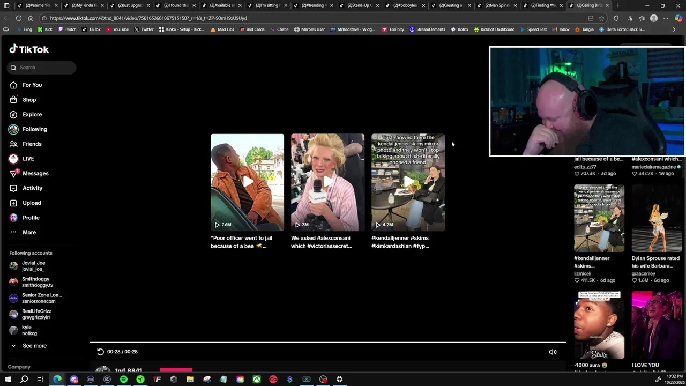Open Copilot in browser toolbar
Image resolution: width=686 pixels, height=386 pixels.
point(678,18)
